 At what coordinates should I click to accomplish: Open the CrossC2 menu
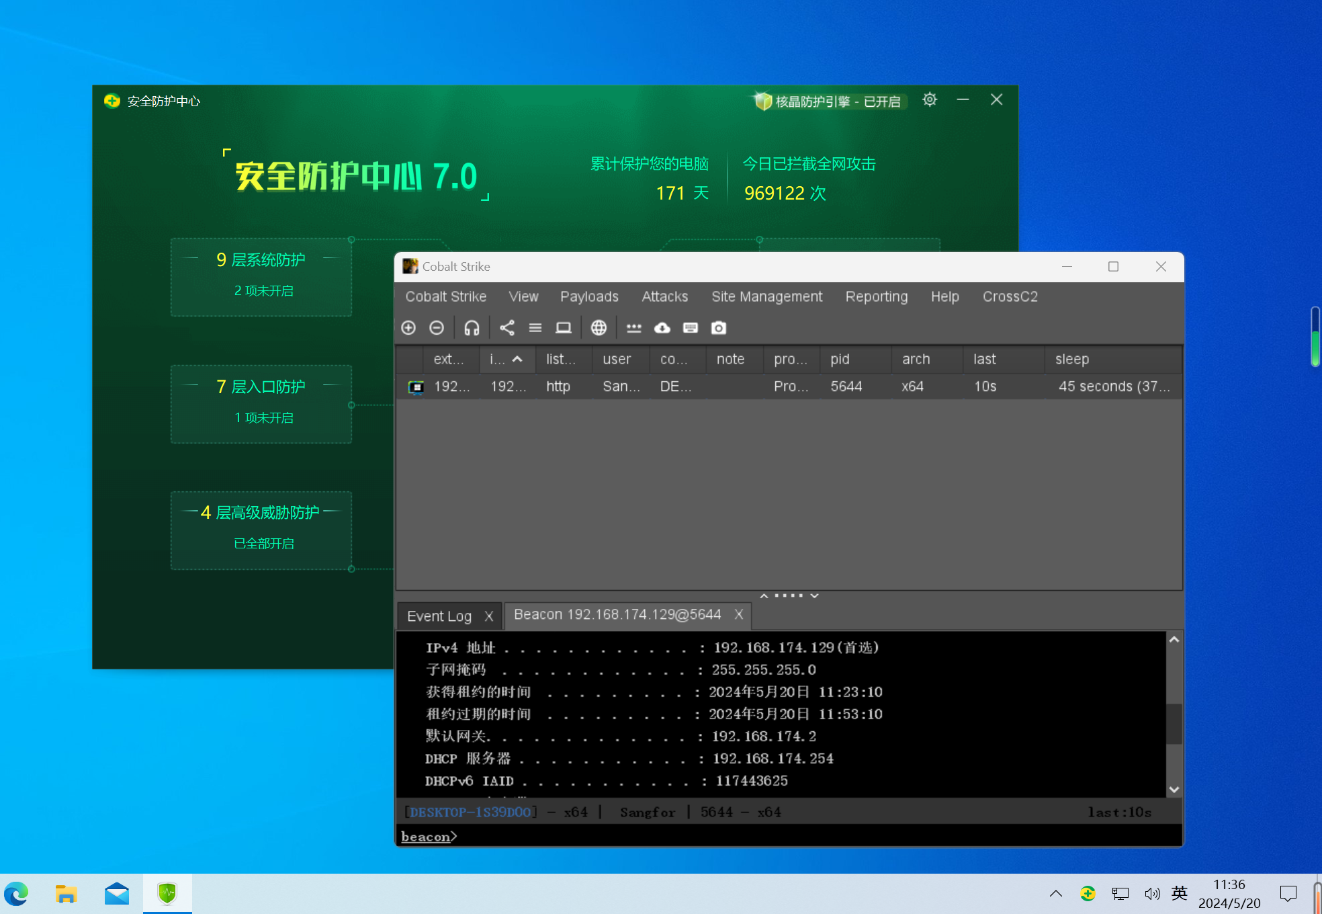(1010, 296)
